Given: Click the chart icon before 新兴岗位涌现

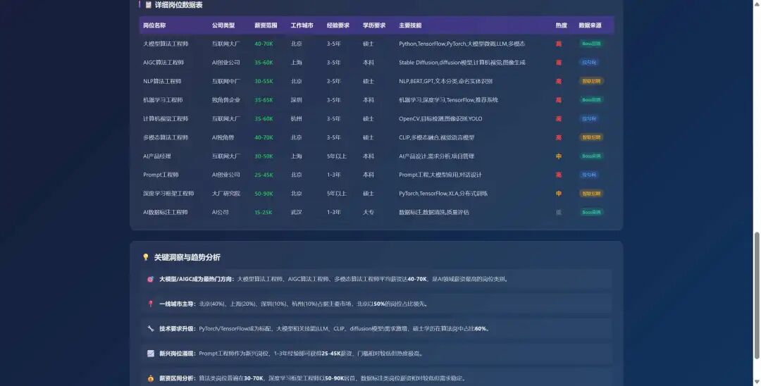Looking at the screenshot, I should [150, 354].
